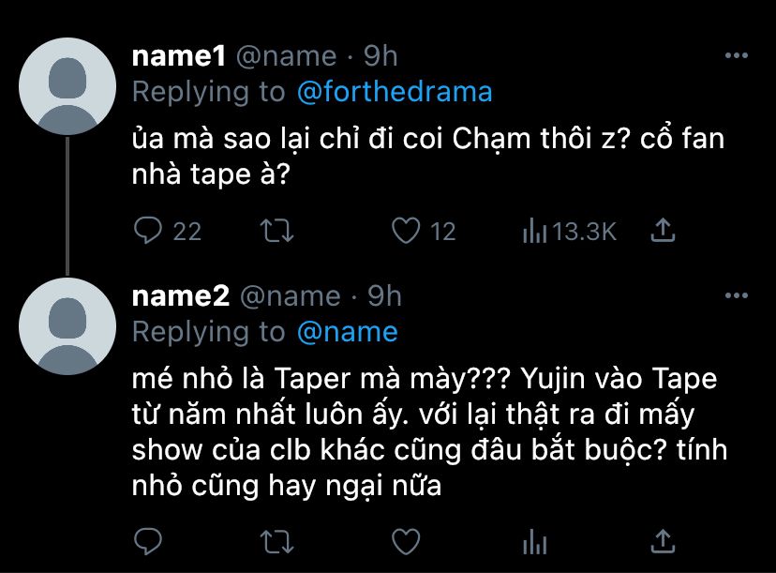Open name1's display name profile

(x=179, y=56)
